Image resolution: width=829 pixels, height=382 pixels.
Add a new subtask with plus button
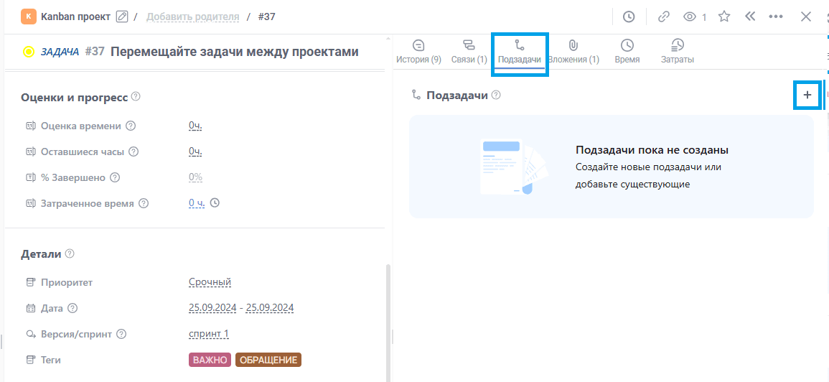tap(807, 95)
